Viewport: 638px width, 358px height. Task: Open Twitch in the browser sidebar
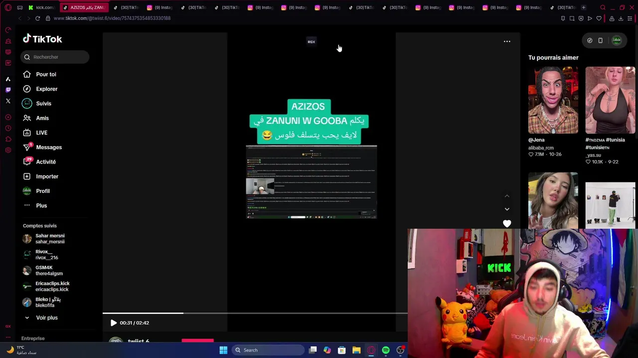click(8, 90)
